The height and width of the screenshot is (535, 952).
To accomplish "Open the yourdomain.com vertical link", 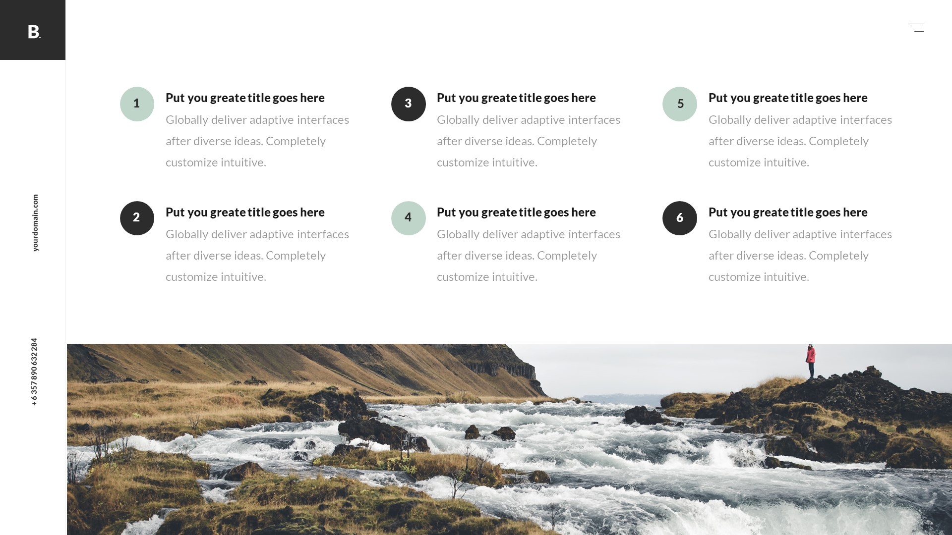I will click(x=35, y=223).
